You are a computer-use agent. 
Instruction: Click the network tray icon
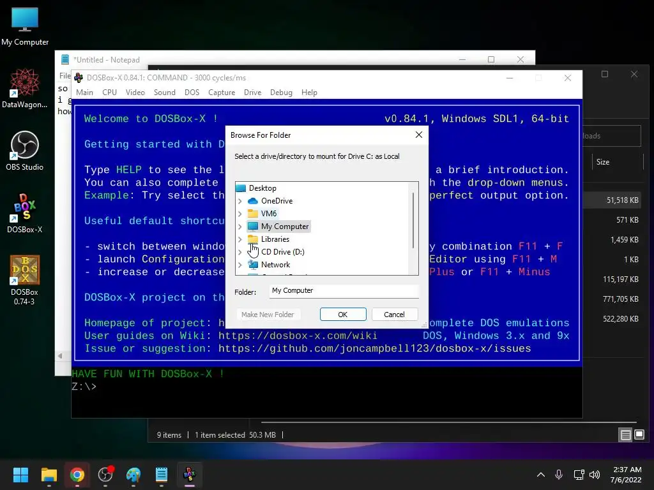click(579, 475)
